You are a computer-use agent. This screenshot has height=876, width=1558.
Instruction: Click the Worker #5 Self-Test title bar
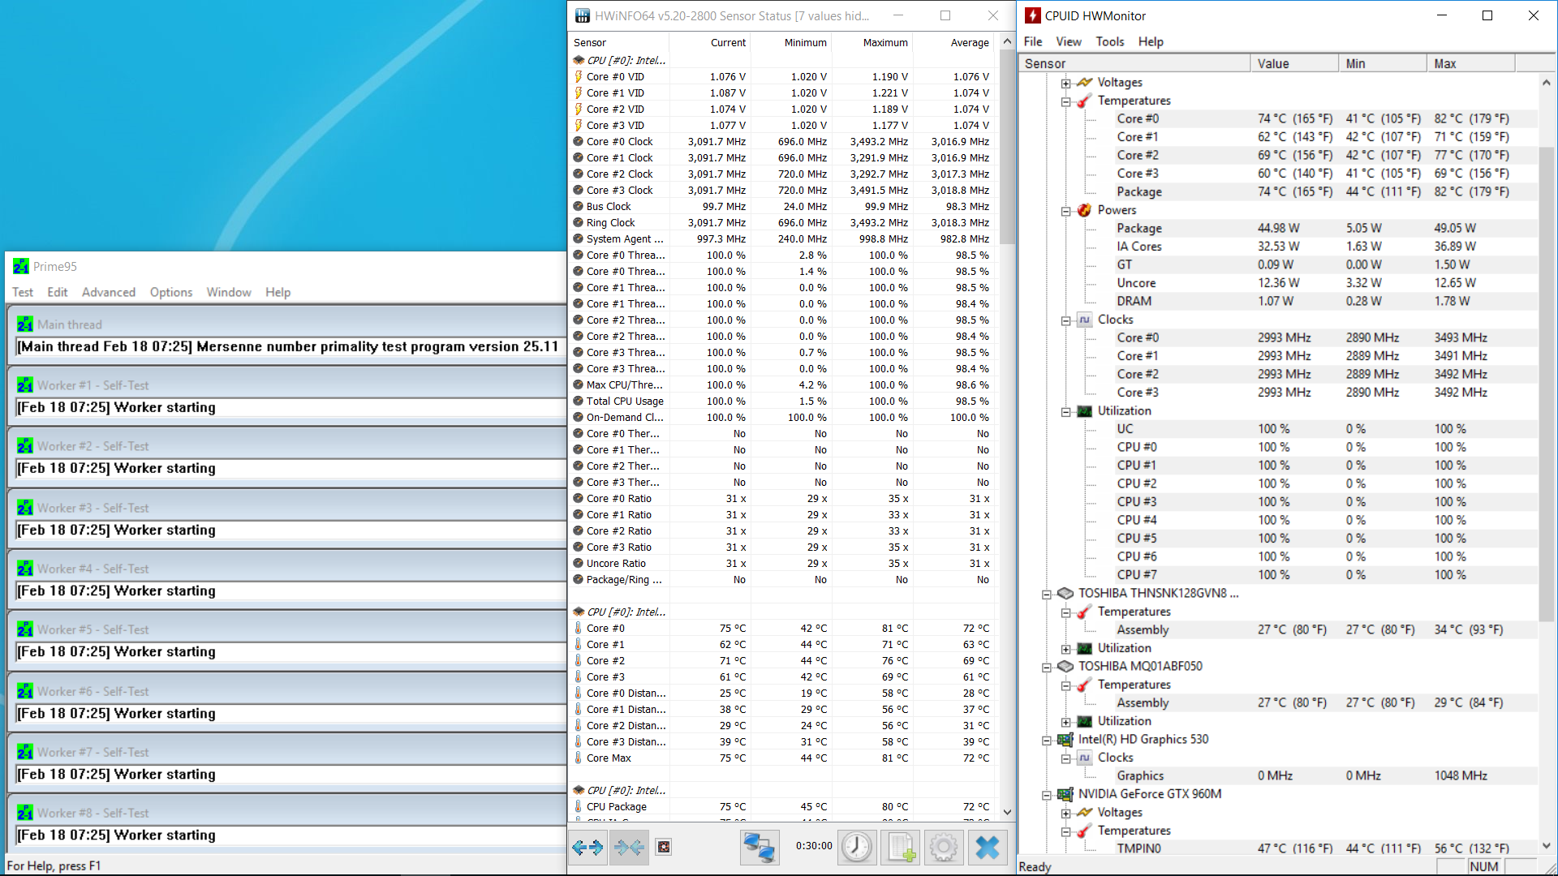pyautogui.click(x=286, y=629)
